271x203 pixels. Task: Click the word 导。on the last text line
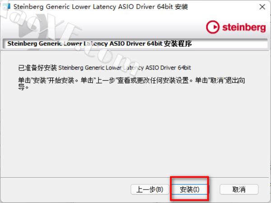(23, 87)
